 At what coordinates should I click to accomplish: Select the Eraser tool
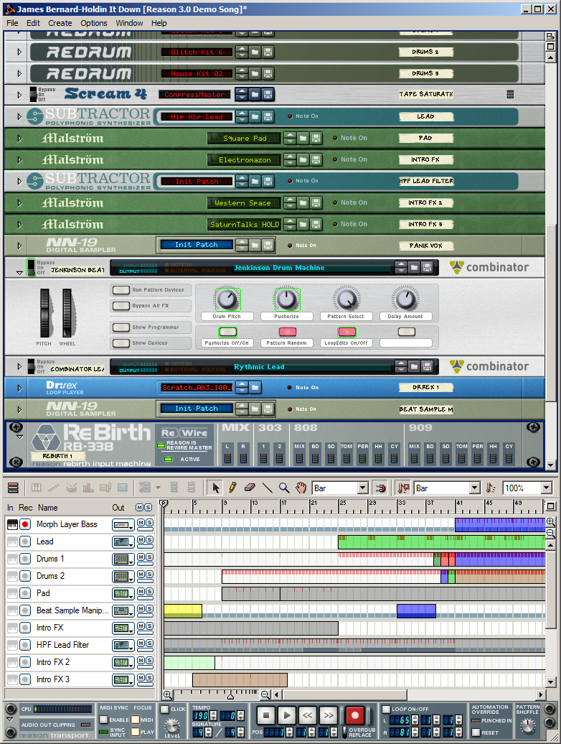(250, 488)
